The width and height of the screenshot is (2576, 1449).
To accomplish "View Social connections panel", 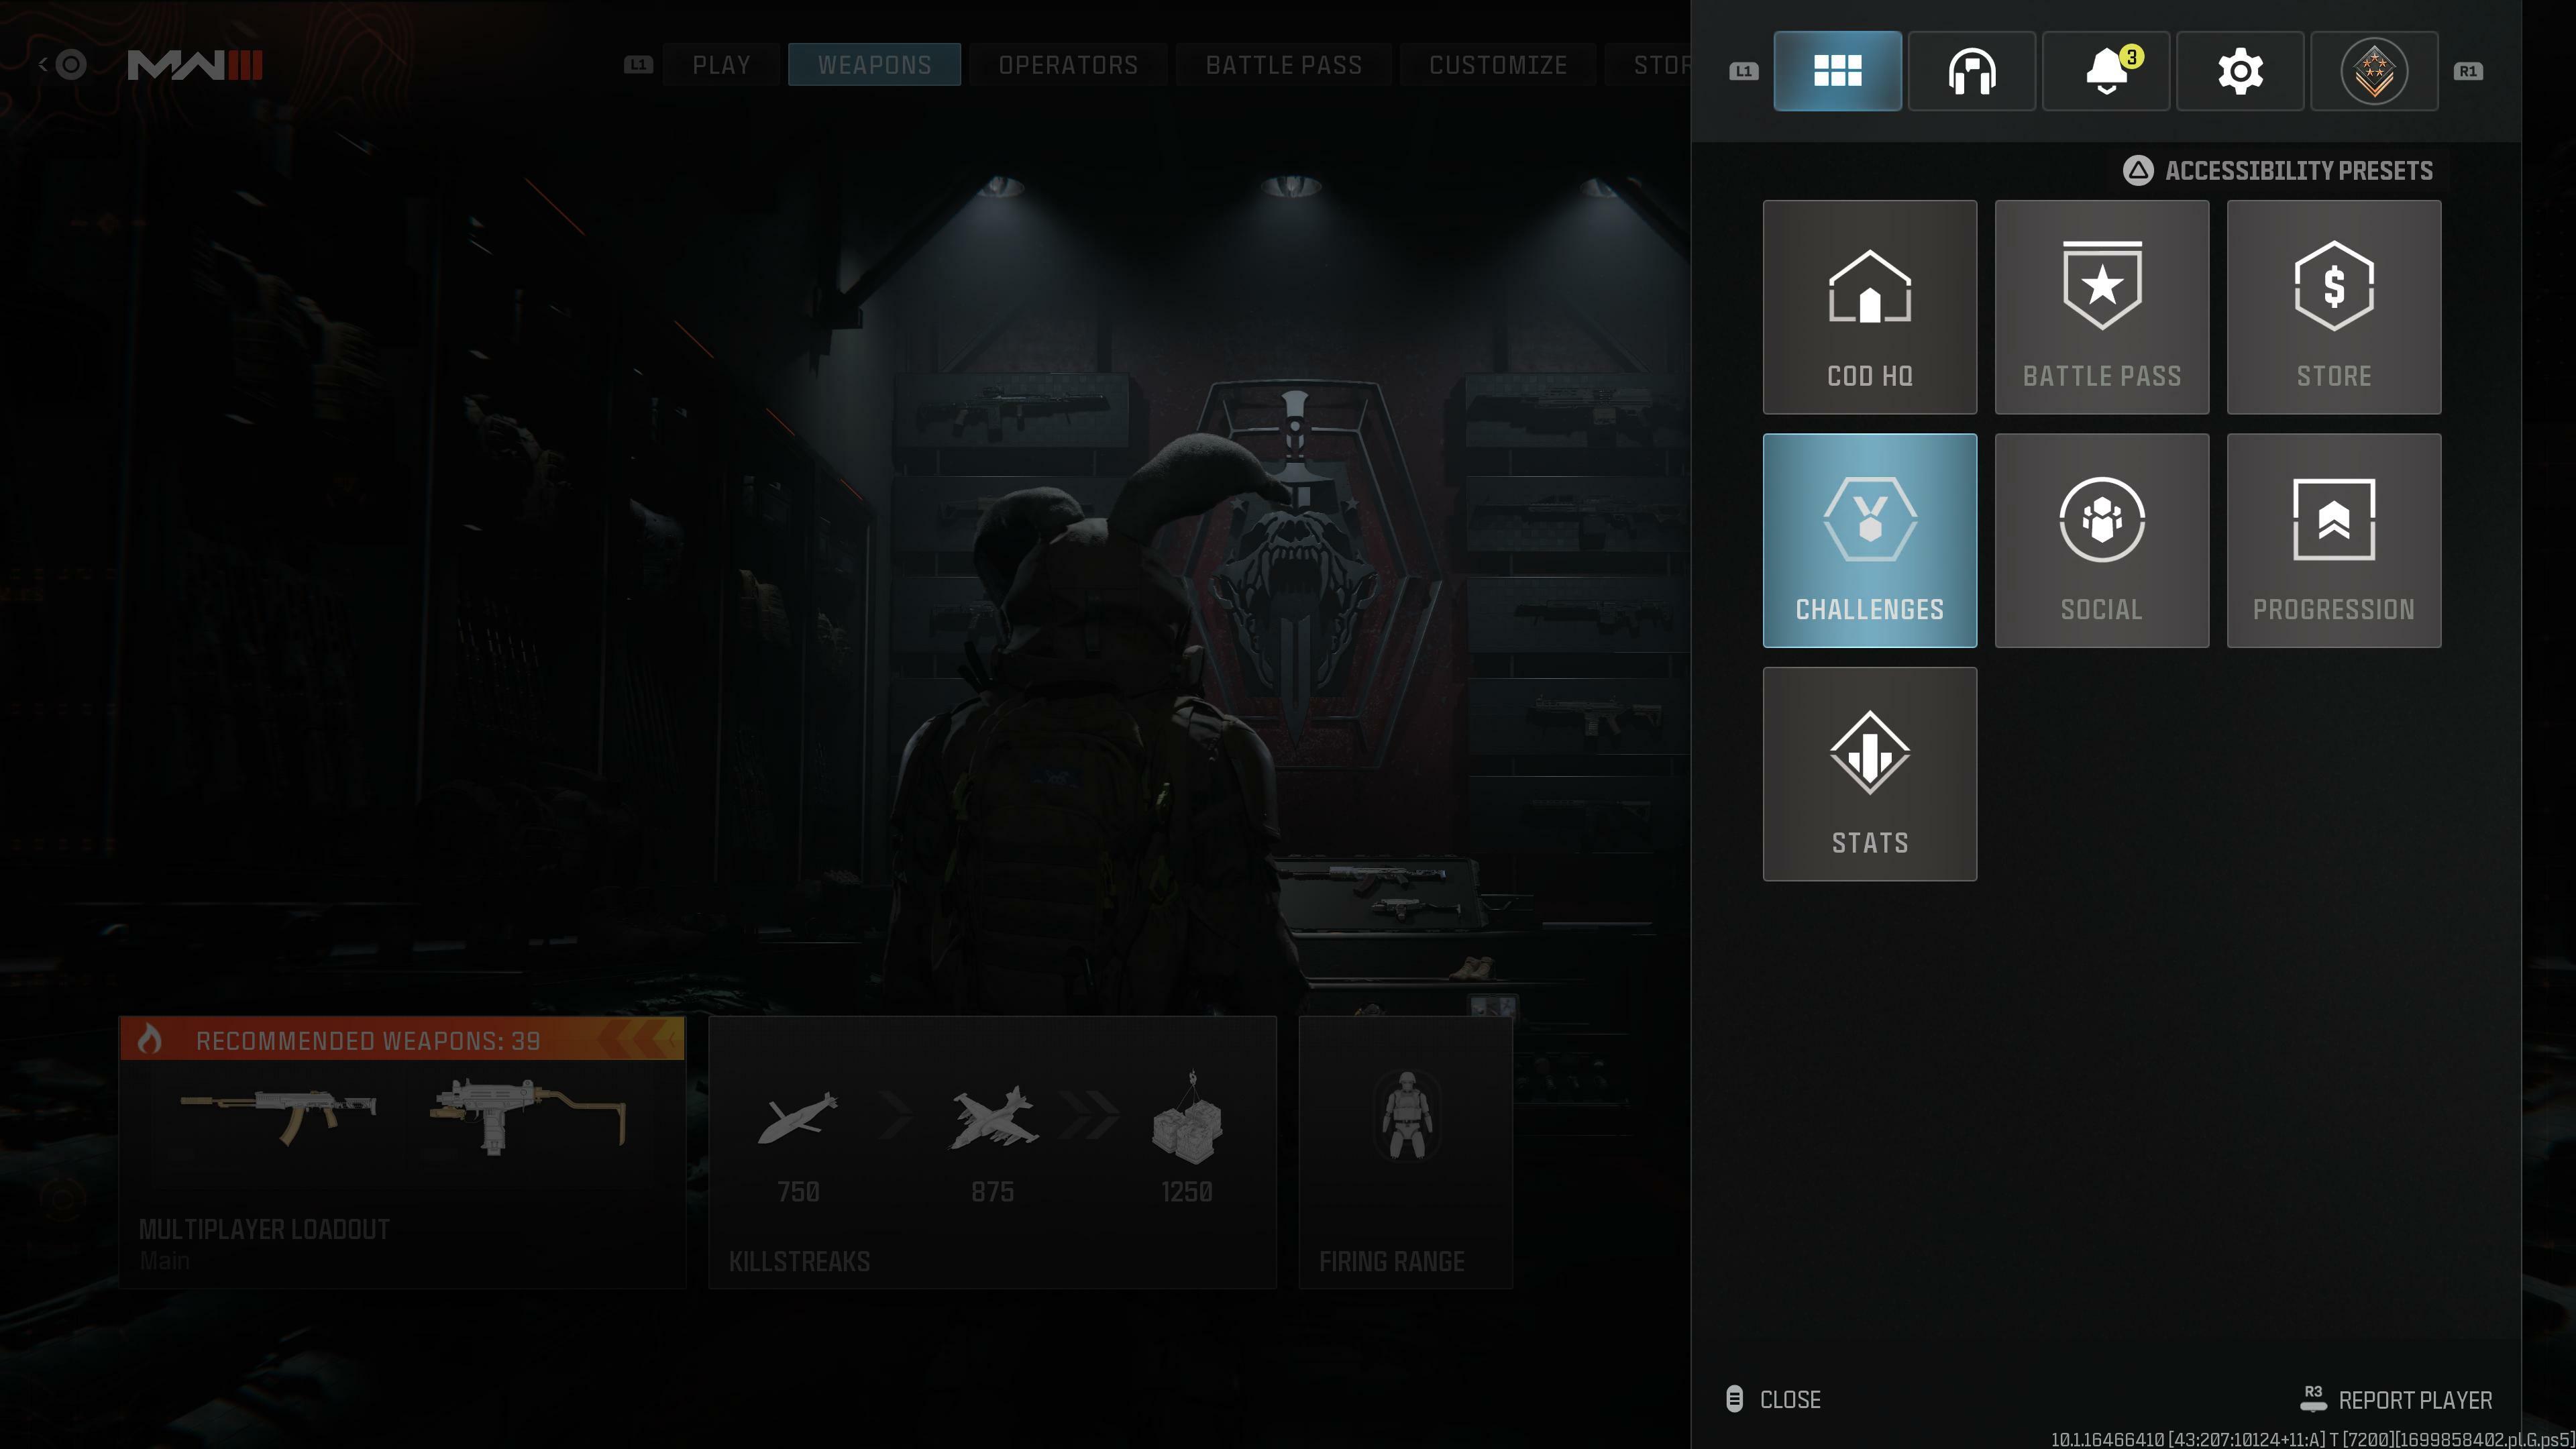I will [2102, 539].
